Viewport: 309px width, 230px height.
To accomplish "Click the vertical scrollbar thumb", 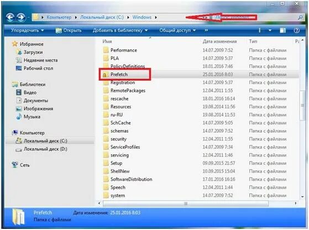I will click(x=302, y=105).
